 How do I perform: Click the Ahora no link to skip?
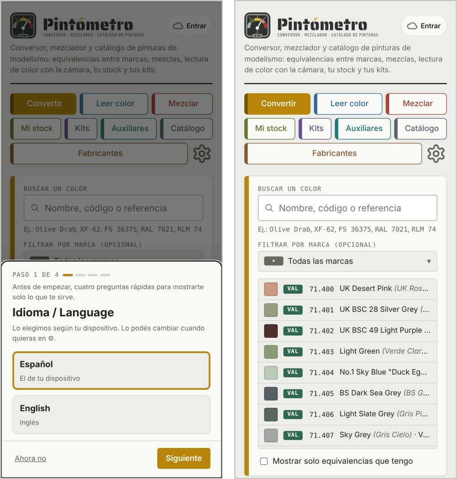tap(31, 458)
